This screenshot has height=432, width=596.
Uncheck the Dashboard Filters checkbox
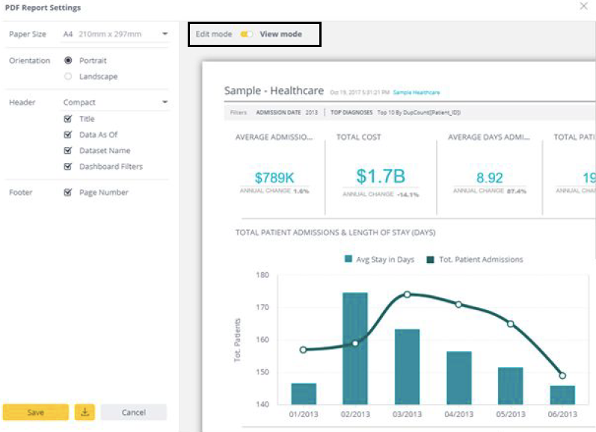coord(68,167)
